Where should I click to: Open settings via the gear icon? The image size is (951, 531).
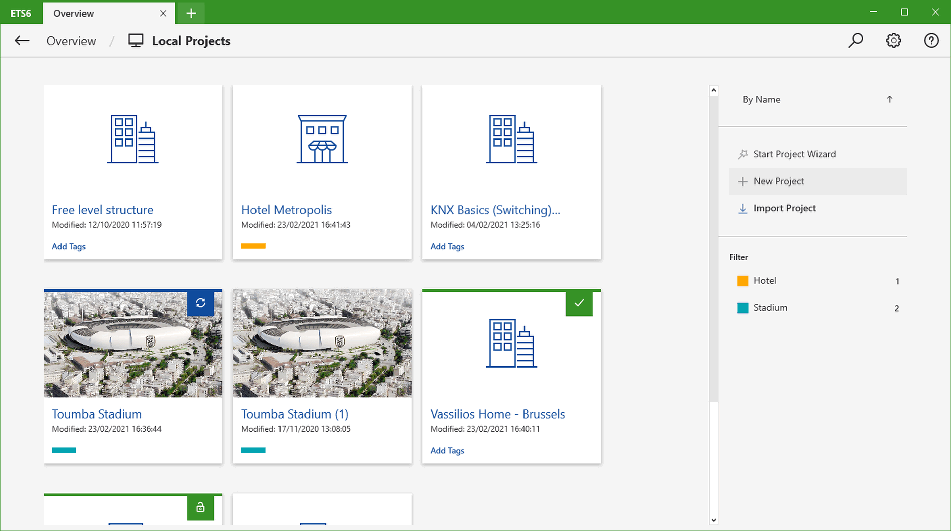(x=894, y=41)
